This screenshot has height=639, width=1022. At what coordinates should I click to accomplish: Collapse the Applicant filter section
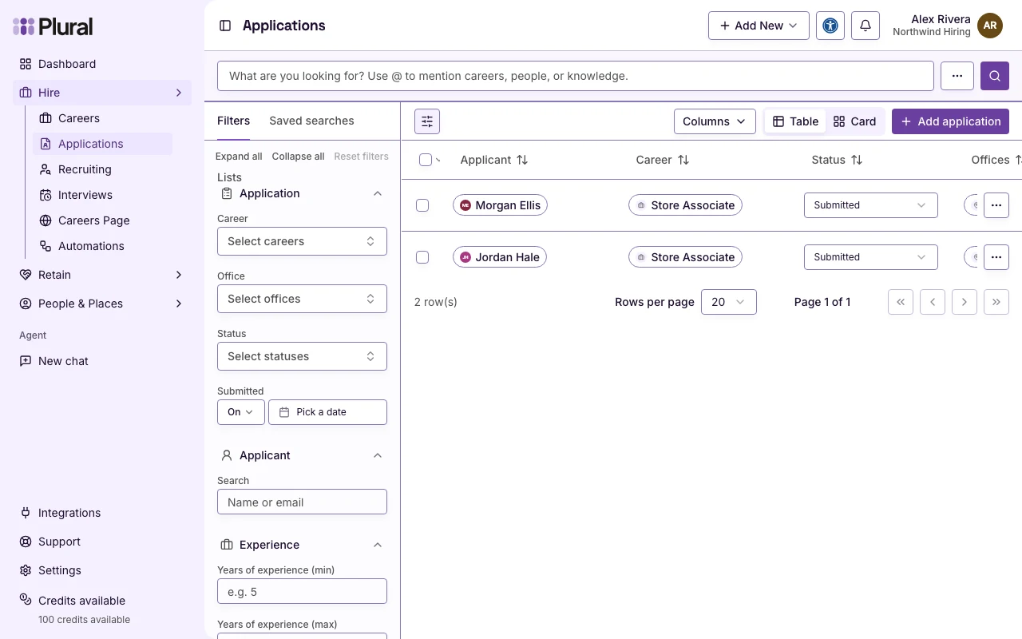click(378, 455)
